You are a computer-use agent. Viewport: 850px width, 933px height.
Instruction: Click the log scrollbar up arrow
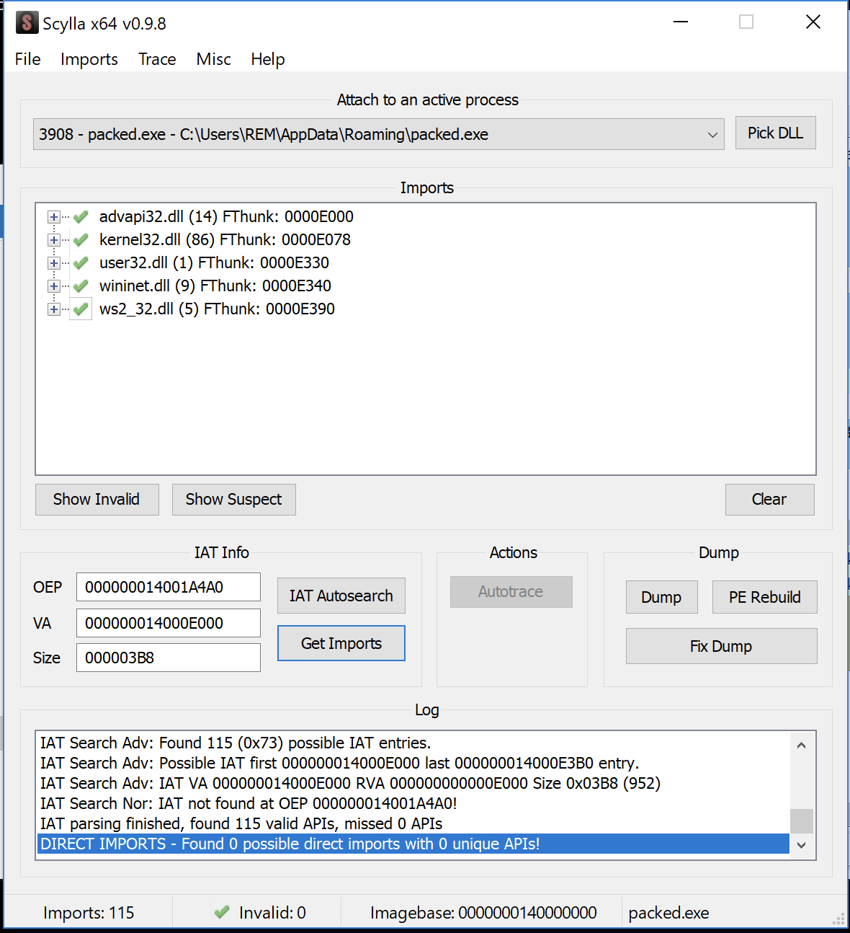[x=802, y=745]
